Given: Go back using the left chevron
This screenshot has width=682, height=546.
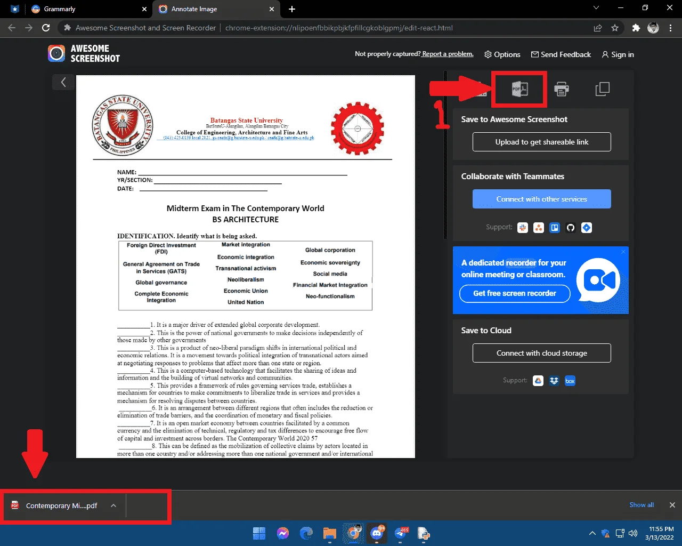Looking at the screenshot, I should point(63,82).
